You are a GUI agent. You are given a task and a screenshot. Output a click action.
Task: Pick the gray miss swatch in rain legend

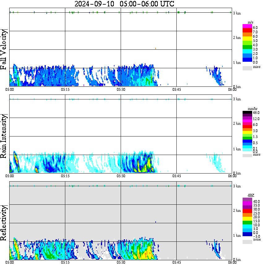(247, 155)
